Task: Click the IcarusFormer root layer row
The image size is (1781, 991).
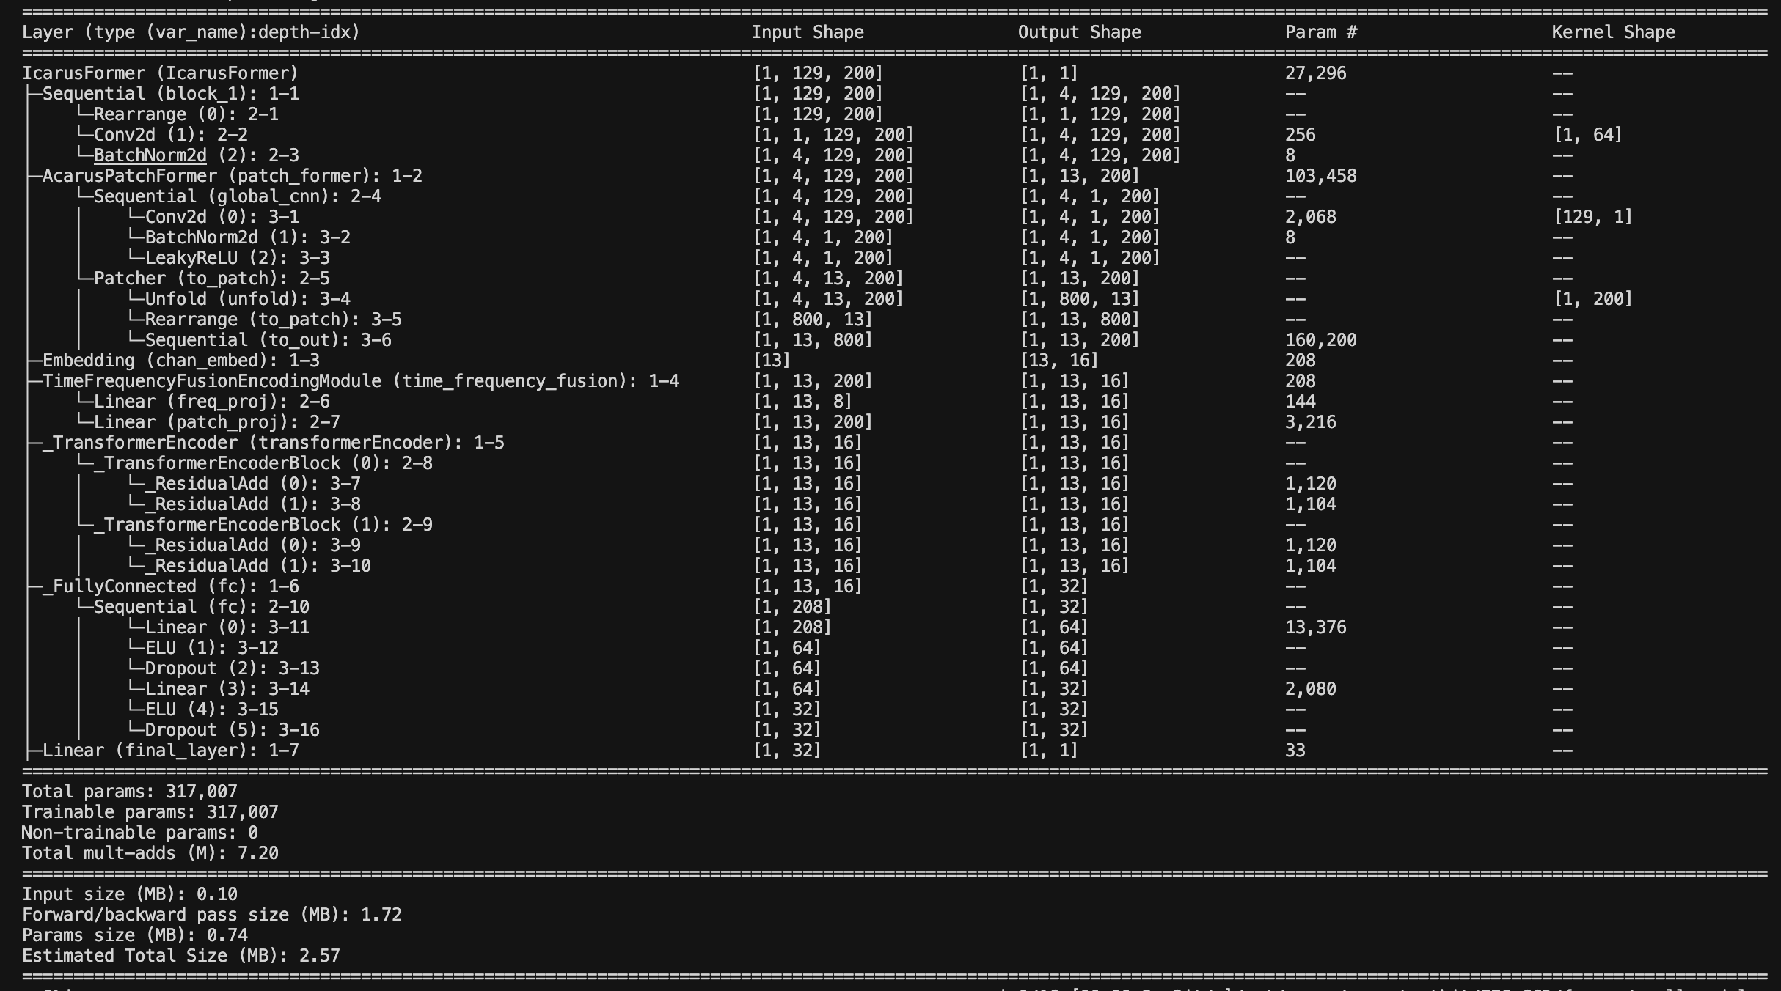Action: [x=160, y=73]
